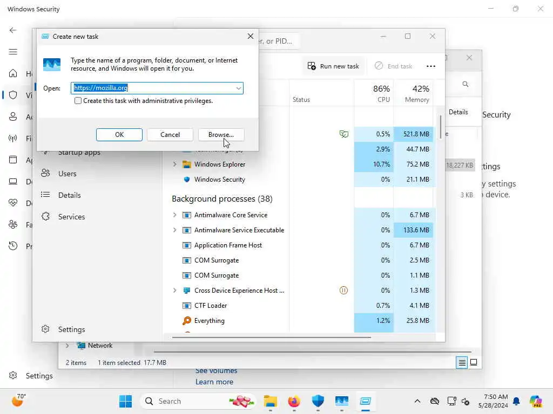The image size is (553, 414).
Task: Click the green efficiency mode leaf icon
Action: (344, 134)
